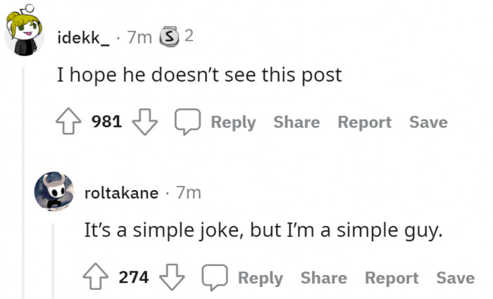Screen dimensions: 493x299
Task: Open roltakane's avatar profile picture
Action: tap(56, 191)
